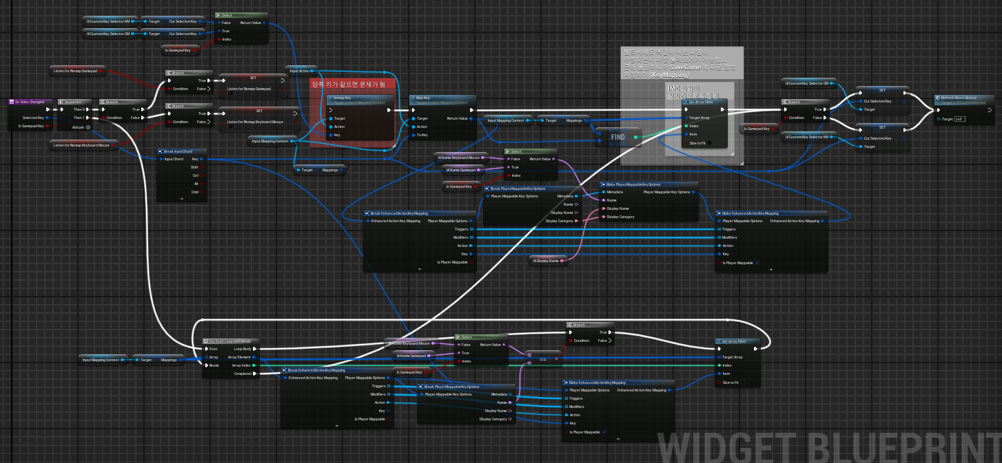Image resolution: width=1002 pixels, height=463 pixels.
Task: Toggle Size to Fit in the gray comment's Set Array Elem
Action: [709, 143]
